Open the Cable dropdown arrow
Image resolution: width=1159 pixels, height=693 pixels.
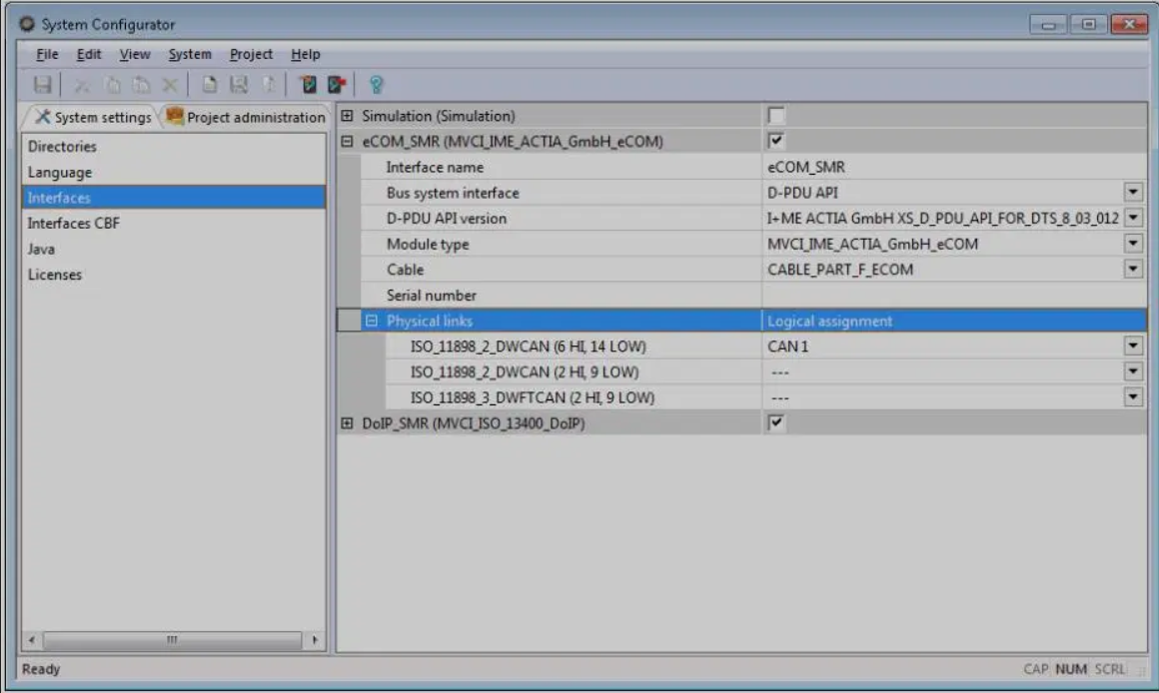1133,269
